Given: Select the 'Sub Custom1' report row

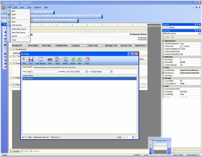Looking at the screenshot, I should [77, 78].
